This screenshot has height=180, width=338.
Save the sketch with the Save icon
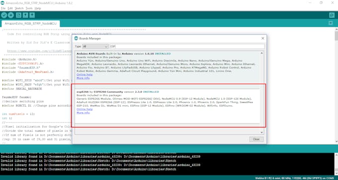click(32, 15)
